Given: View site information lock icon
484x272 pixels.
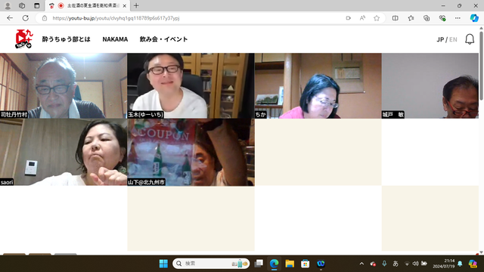Looking at the screenshot, I should click(x=45, y=18).
